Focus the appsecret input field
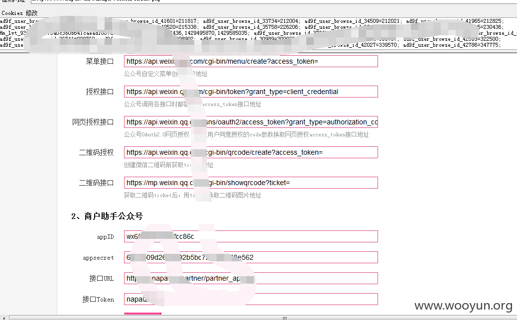Screen dimensions: 517x320 [251, 257]
